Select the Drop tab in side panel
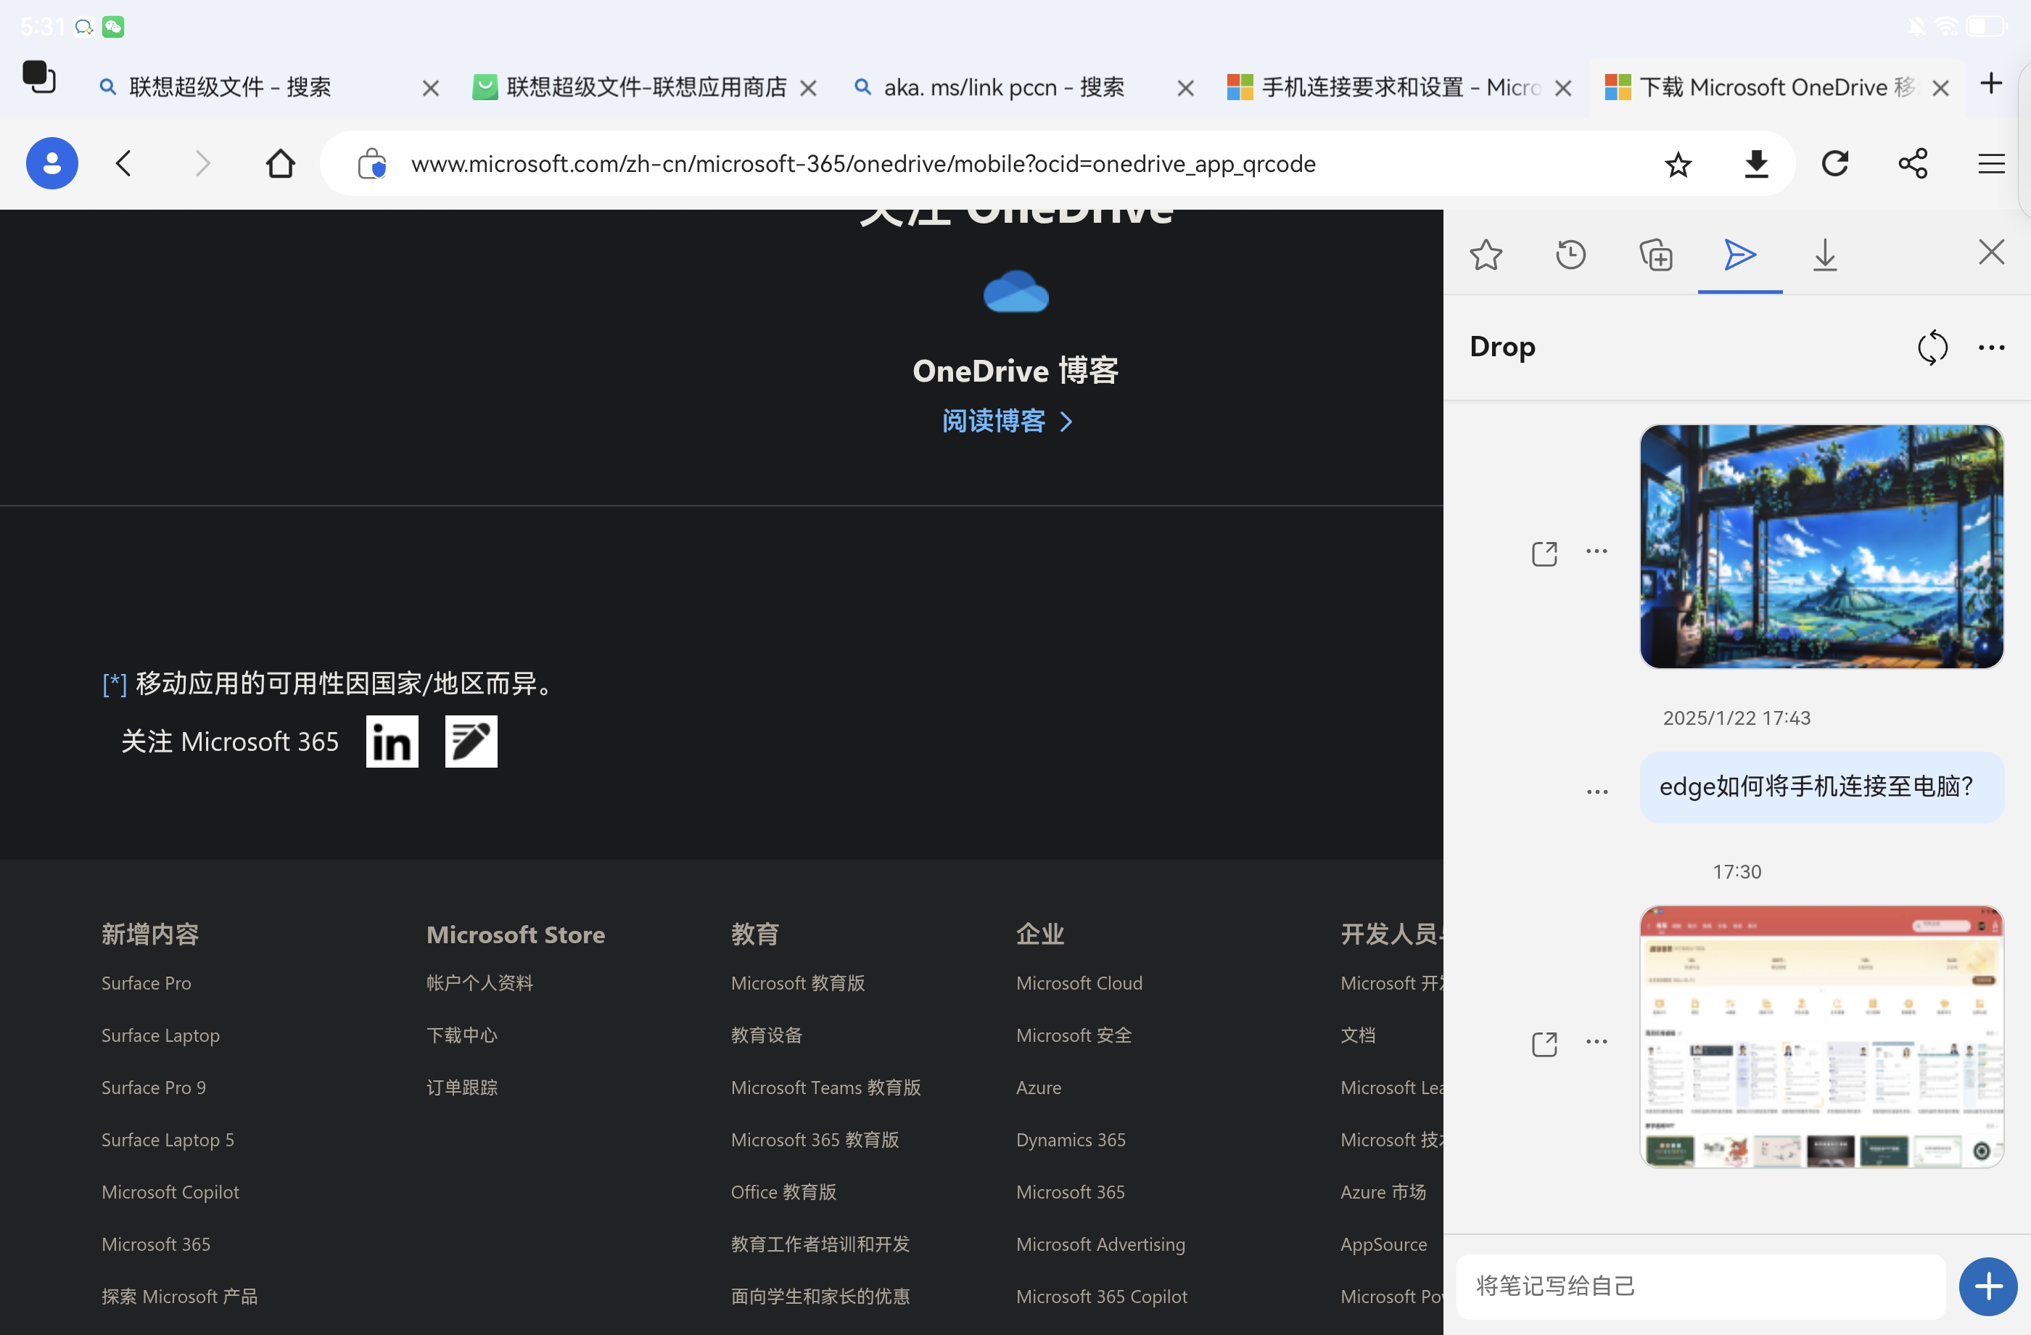 1739,255
